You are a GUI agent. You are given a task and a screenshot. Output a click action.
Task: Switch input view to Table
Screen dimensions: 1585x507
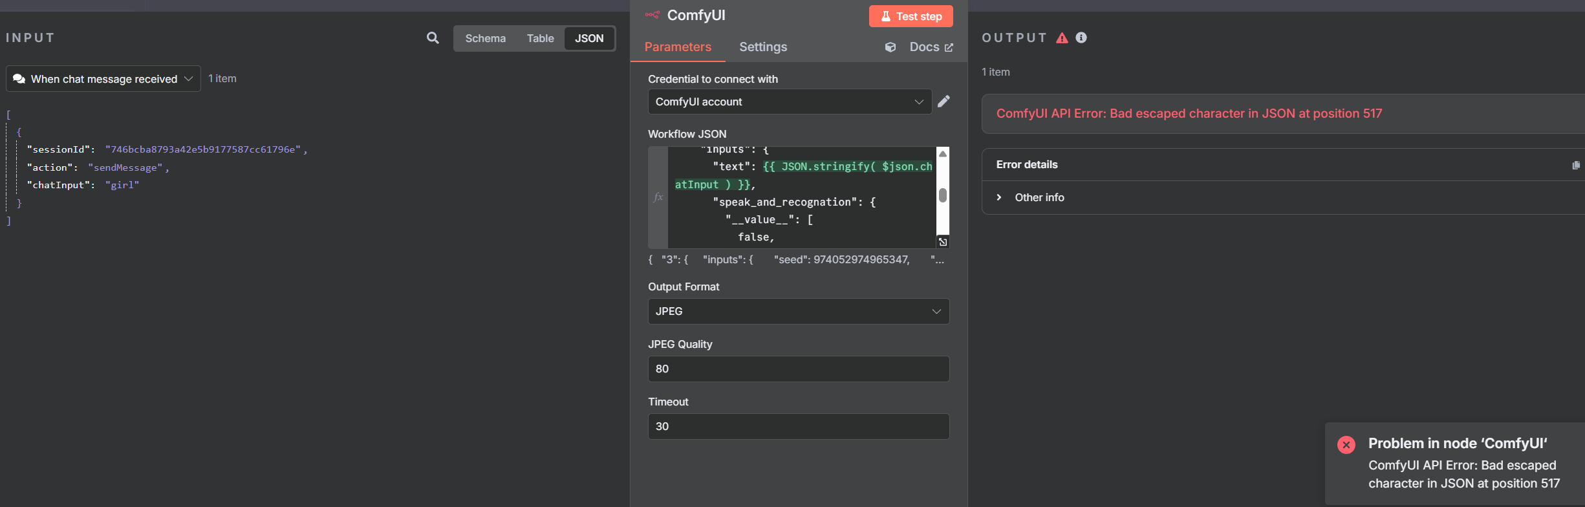540,39
